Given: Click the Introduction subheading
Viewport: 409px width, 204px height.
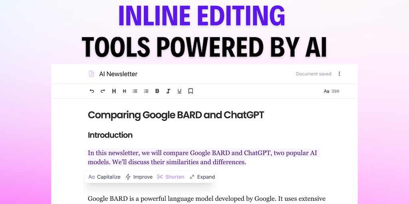Looking at the screenshot, I should (x=110, y=135).
